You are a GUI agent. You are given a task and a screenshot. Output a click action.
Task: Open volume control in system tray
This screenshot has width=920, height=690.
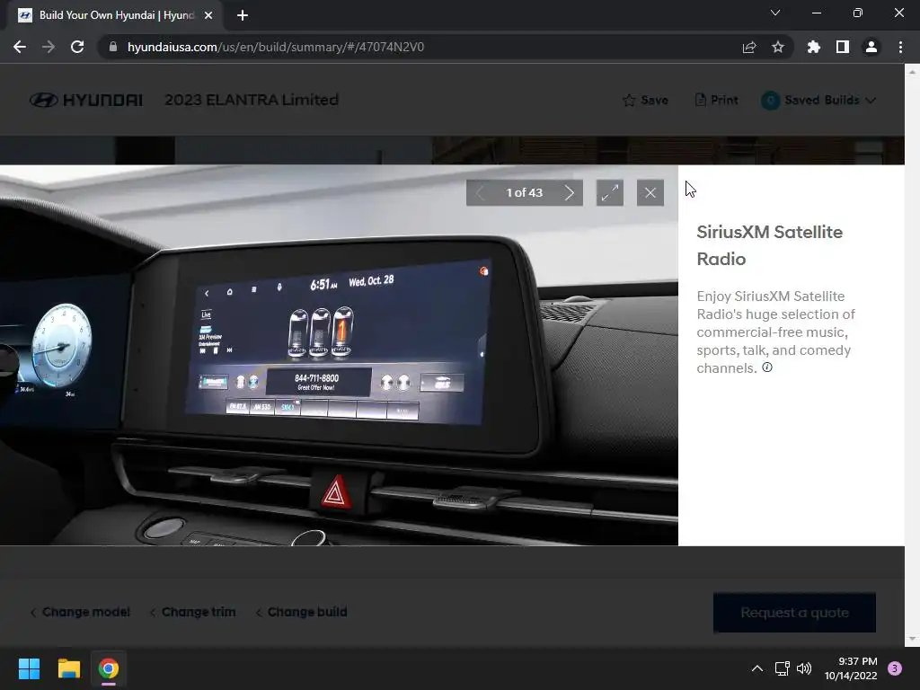(x=804, y=668)
